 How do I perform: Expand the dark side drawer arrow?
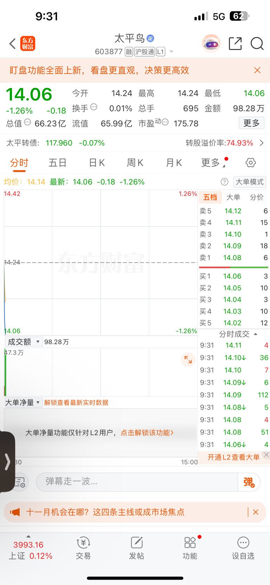7,462
